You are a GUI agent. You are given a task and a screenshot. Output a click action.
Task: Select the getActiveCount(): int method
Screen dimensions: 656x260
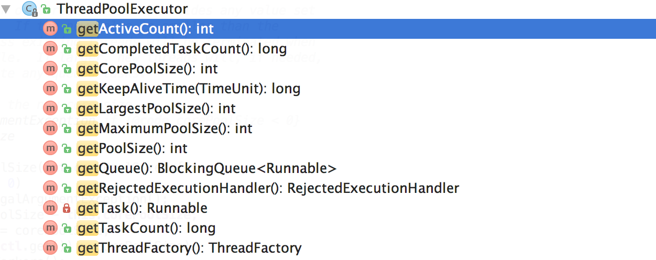pos(145,29)
